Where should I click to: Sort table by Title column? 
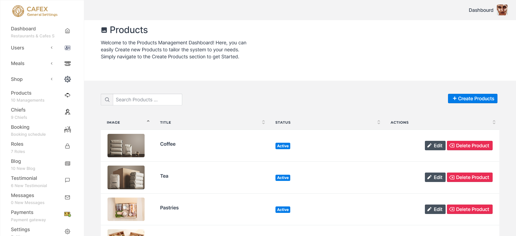pyautogui.click(x=263, y=122)
